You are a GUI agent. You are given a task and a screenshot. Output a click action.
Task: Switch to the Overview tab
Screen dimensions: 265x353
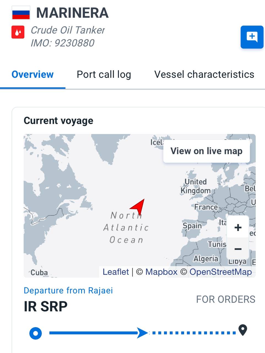point(32,74)
